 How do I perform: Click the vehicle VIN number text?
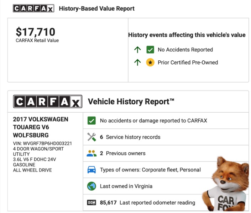pyautogui.click(x=42, y=143)
